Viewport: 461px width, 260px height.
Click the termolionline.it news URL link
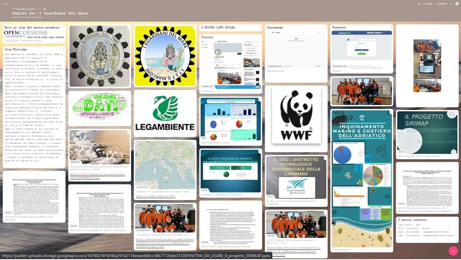165,243
